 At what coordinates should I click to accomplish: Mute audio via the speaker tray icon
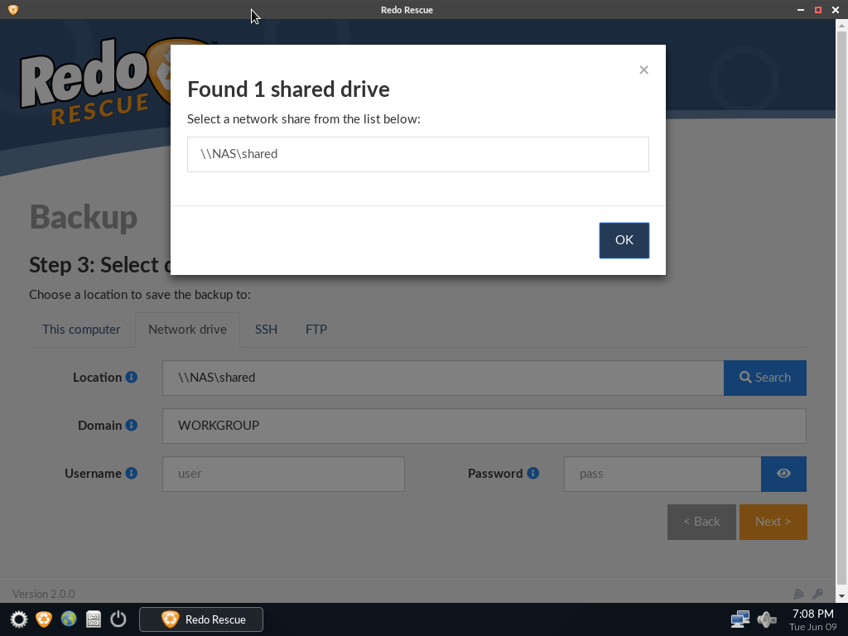click(766, 619)
